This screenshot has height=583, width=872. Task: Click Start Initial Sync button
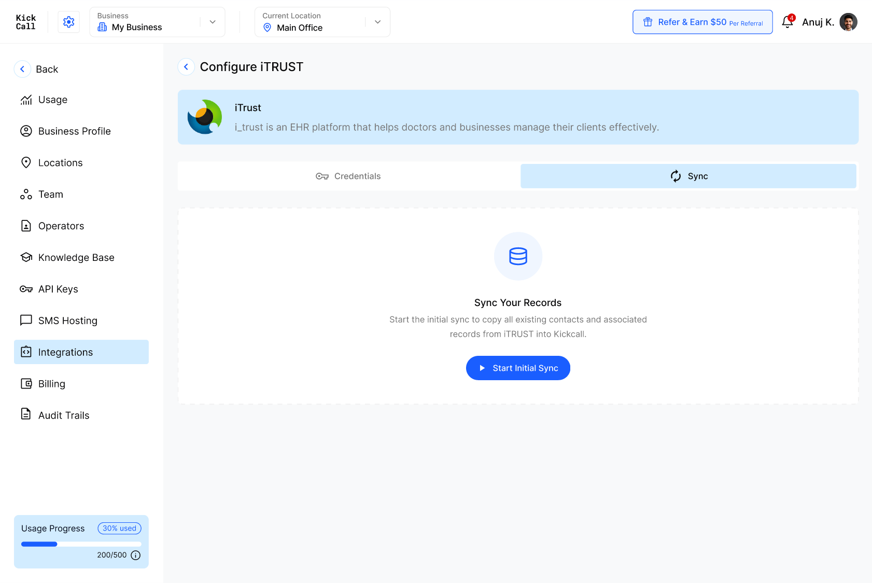click(518, 368)
